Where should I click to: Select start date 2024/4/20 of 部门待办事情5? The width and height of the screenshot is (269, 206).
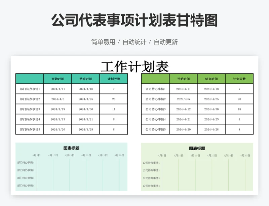pos(58,129)
